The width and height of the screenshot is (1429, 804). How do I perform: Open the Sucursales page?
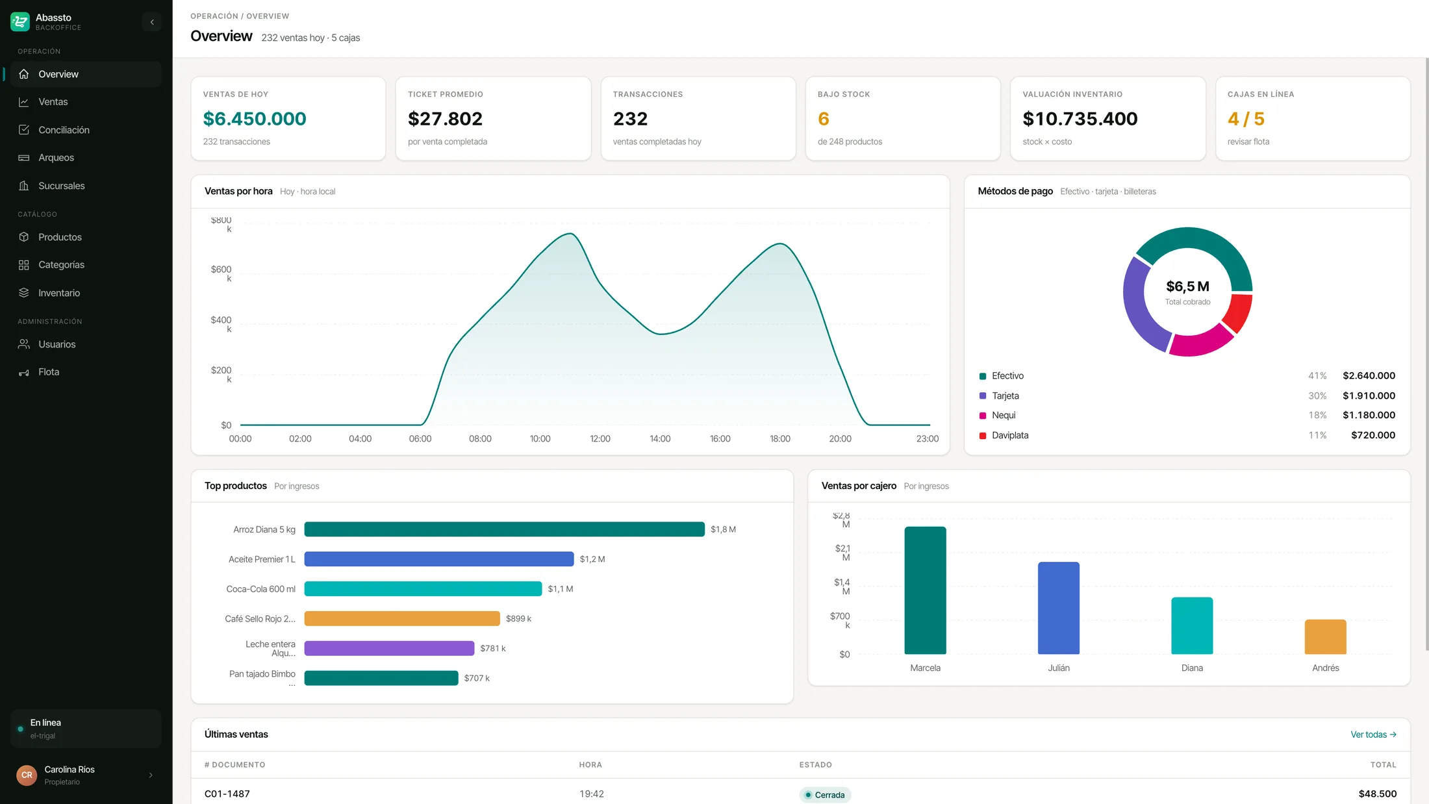pos(86,186)
